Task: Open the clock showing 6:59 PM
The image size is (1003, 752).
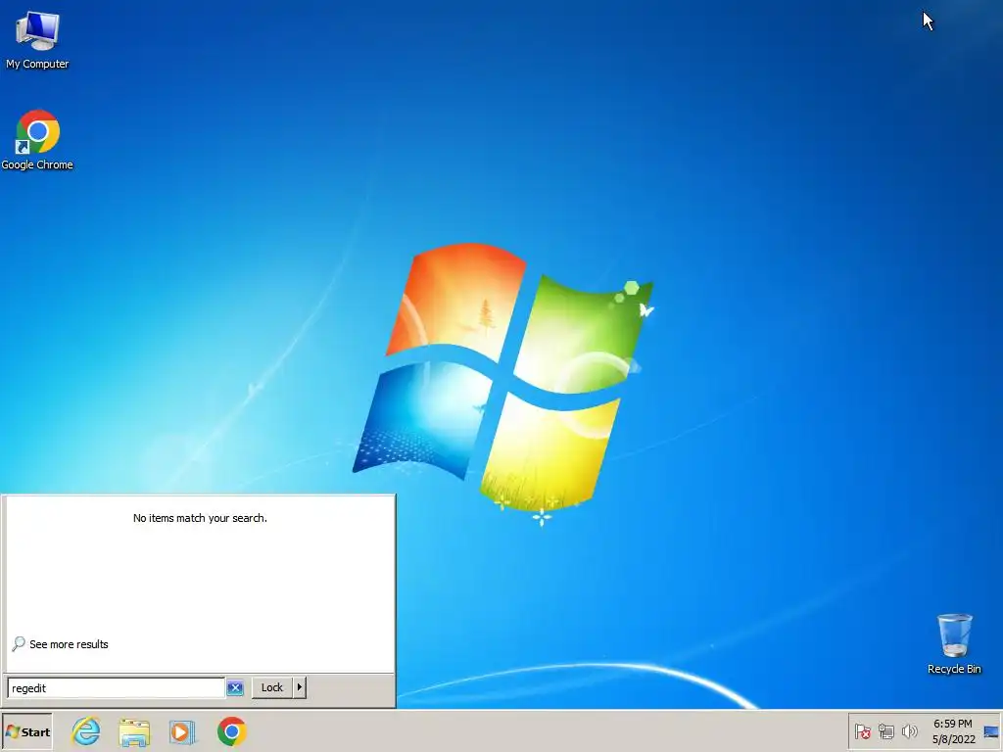Action: [x=952, y=731]
